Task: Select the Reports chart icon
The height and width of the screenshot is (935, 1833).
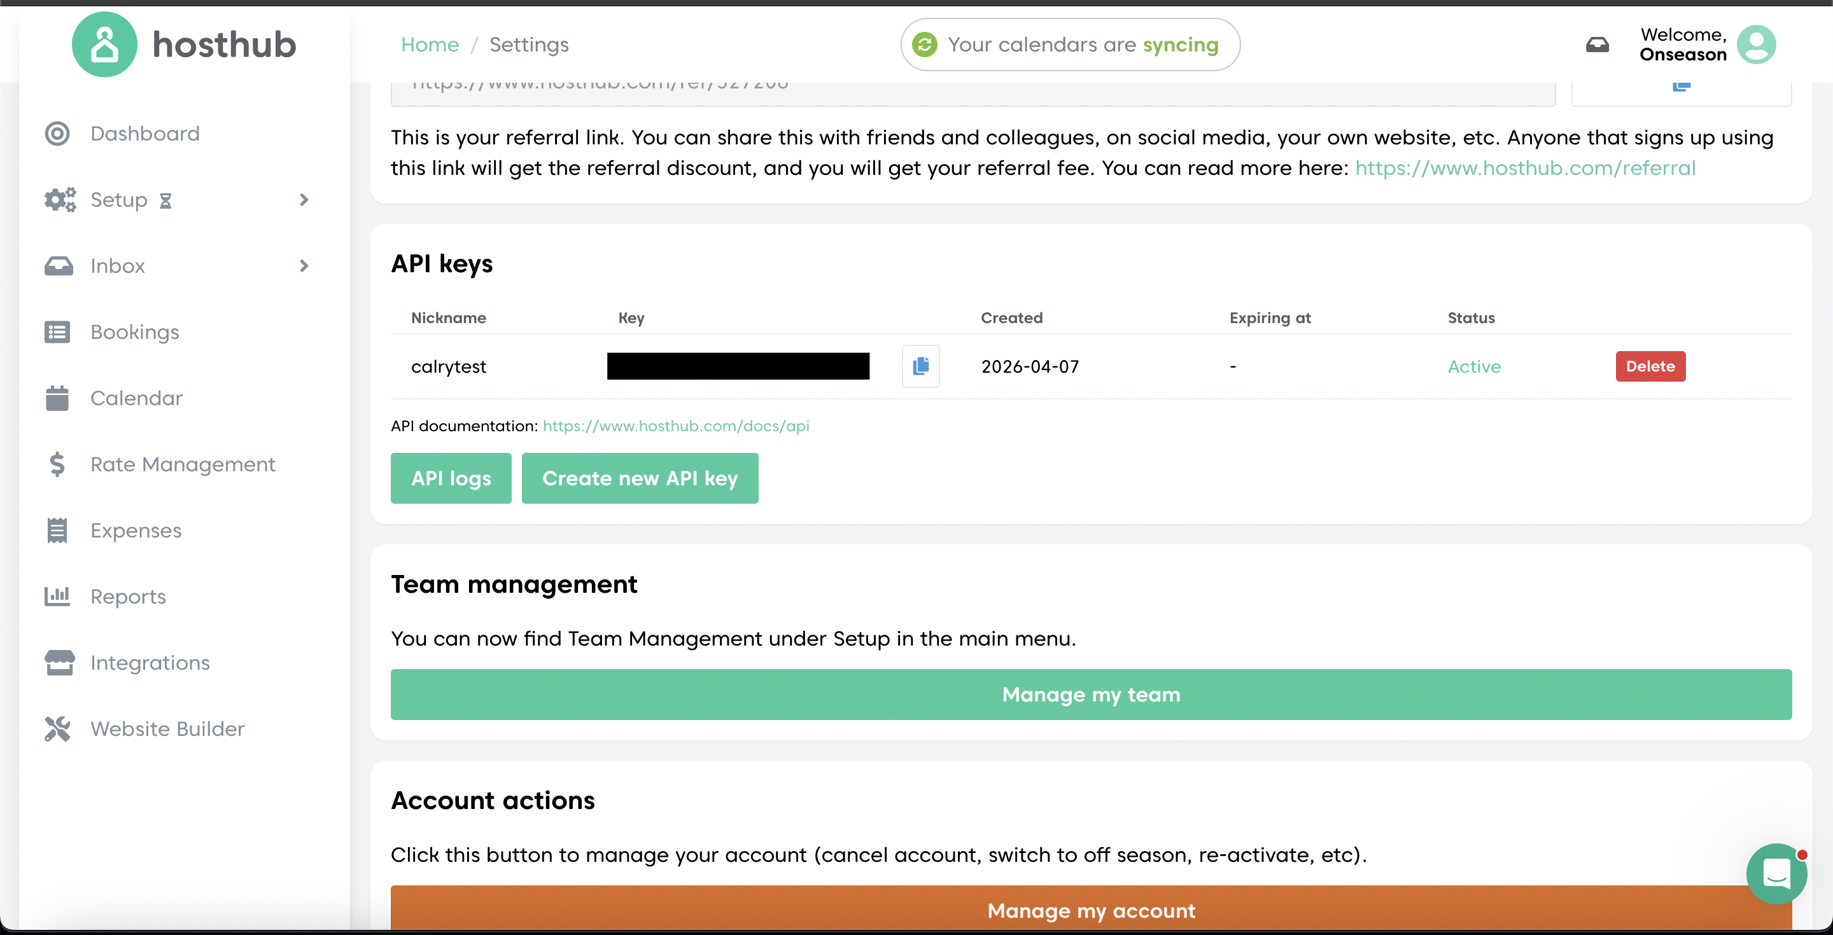Action: (x=57, y=596)
